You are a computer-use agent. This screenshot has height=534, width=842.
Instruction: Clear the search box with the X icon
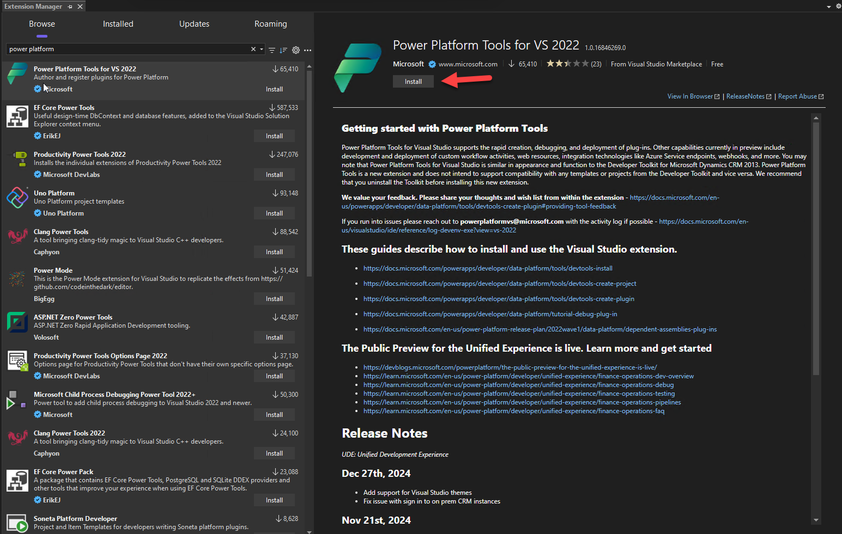(x=253, y=49)
